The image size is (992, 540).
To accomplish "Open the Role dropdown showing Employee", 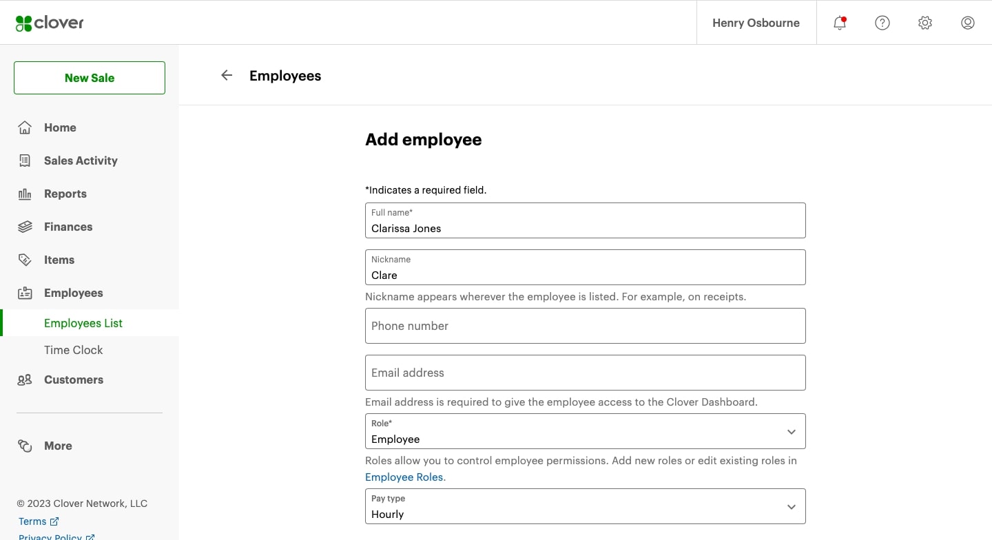I will pos(585,431).
